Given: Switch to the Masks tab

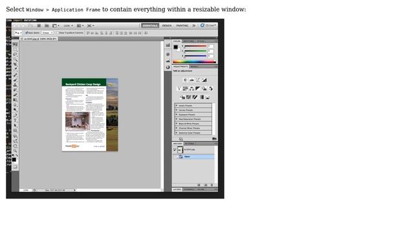Looking at the screenshot, I should click(194, 66).
